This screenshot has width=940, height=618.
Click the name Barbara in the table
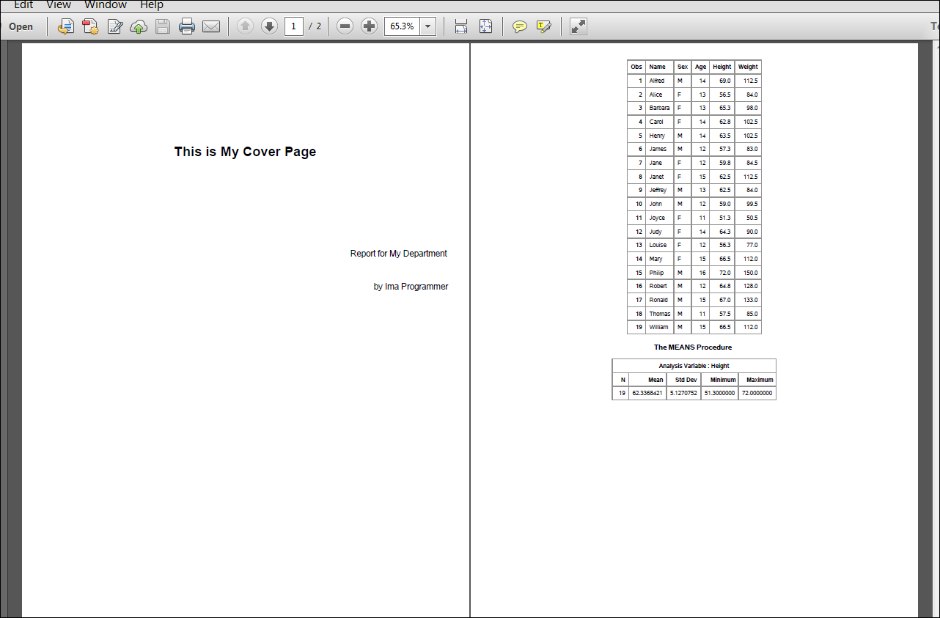click(659, 108)
